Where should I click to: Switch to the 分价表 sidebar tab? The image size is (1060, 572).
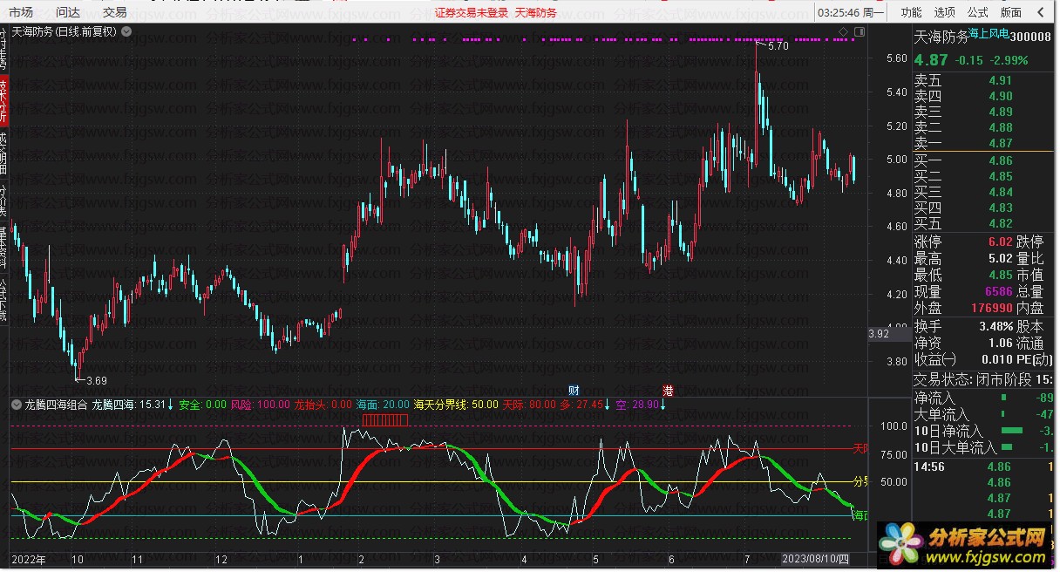(x=4, y=201)
